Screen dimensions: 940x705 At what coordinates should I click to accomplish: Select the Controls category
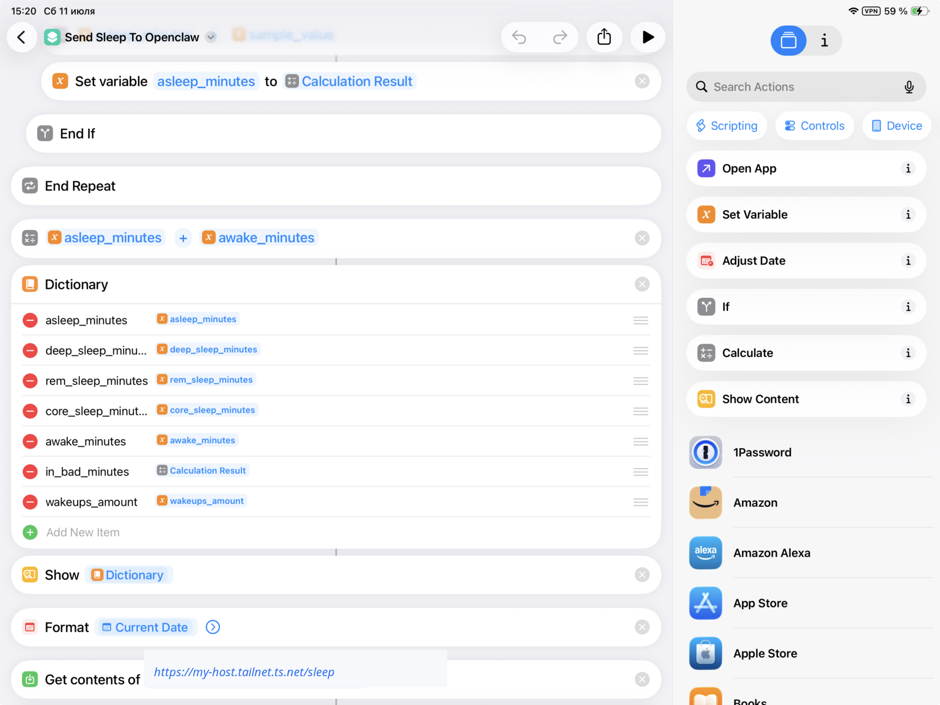(814, 126)
